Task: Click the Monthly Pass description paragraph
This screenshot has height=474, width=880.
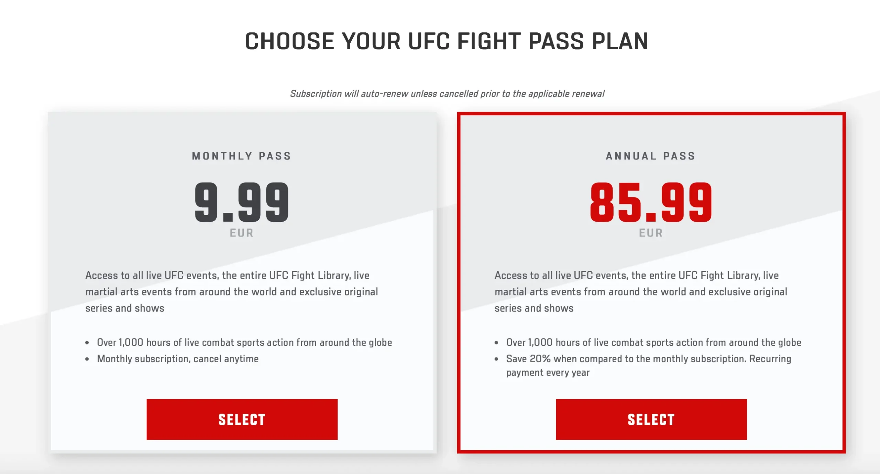Action: pyautogui.click(x=231, y=291)
